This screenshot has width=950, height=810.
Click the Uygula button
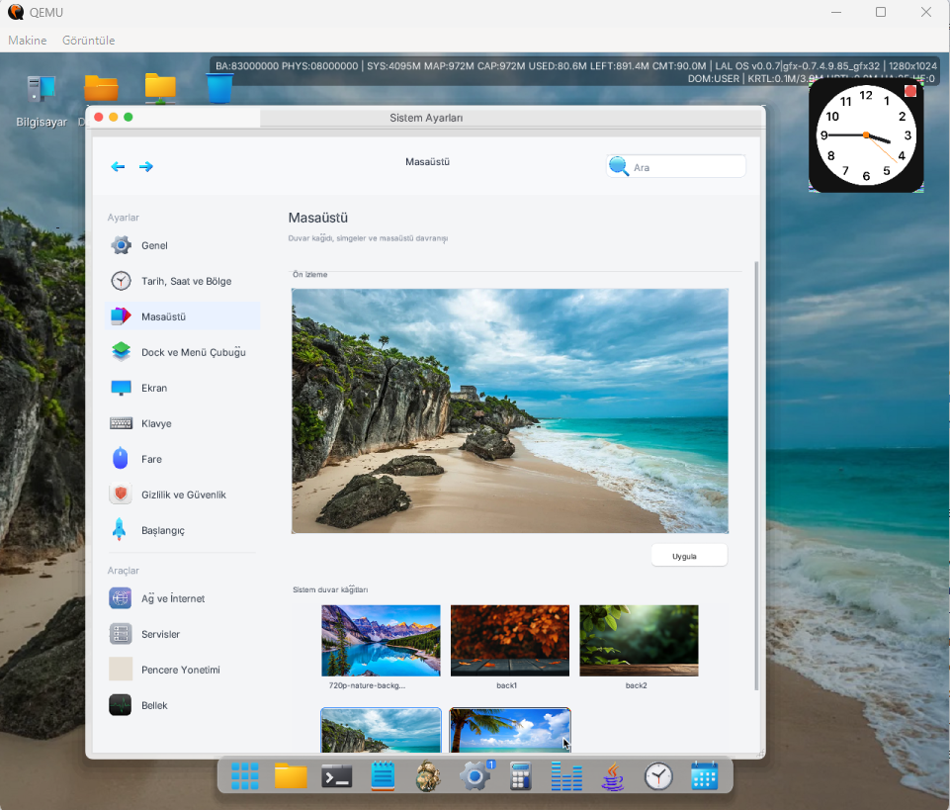tap(689, 556)
